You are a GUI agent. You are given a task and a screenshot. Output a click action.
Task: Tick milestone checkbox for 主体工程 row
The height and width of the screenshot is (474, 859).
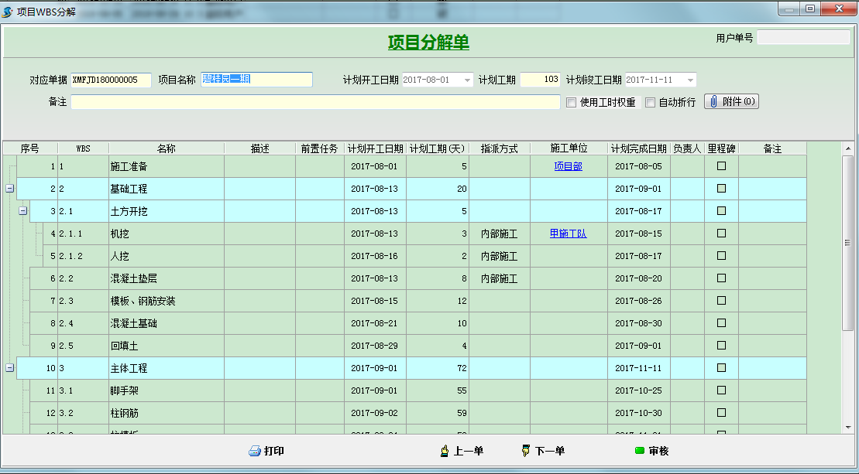[x=721, y=368]
